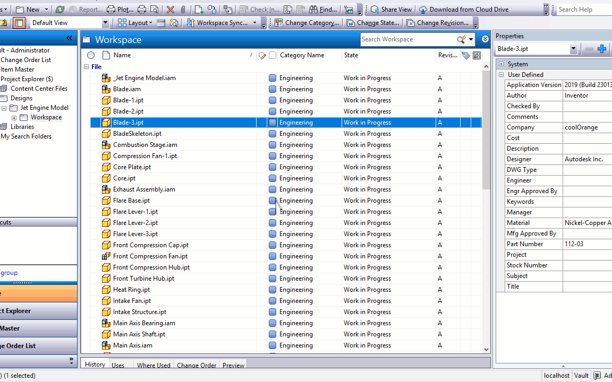Switch to the Where Used tab

[154, 365]
